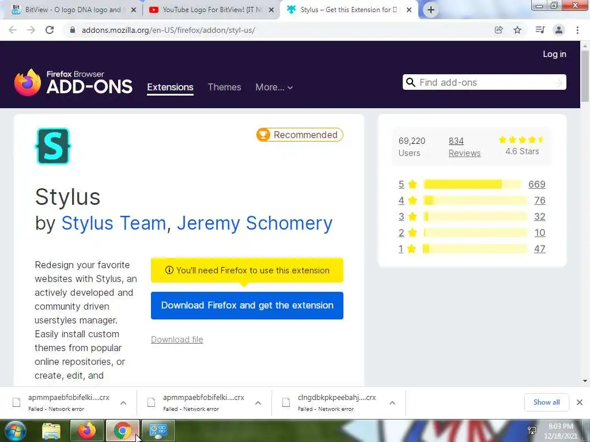Expand options for first apmmpaebfobifelki download

pos(123,403)
